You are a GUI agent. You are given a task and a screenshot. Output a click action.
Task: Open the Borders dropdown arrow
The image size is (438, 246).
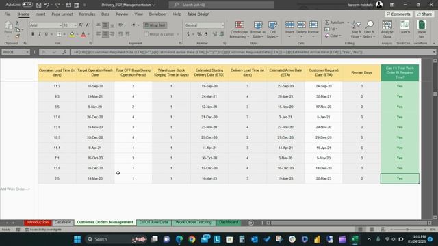[64, 34]
